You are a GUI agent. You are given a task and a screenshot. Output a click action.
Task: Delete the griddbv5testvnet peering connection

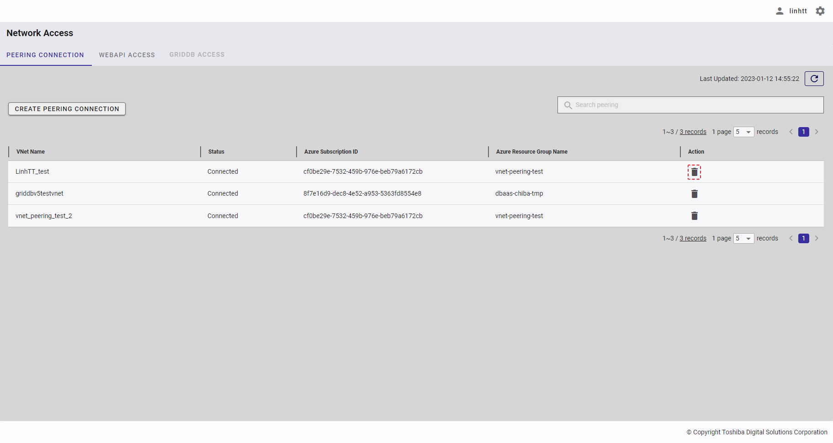click(694, 194)
